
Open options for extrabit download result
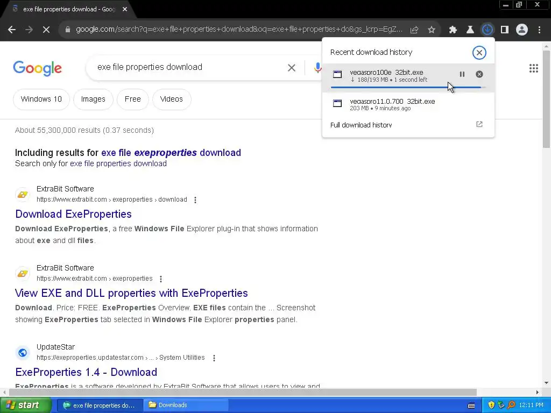click(x=195, y=200)
